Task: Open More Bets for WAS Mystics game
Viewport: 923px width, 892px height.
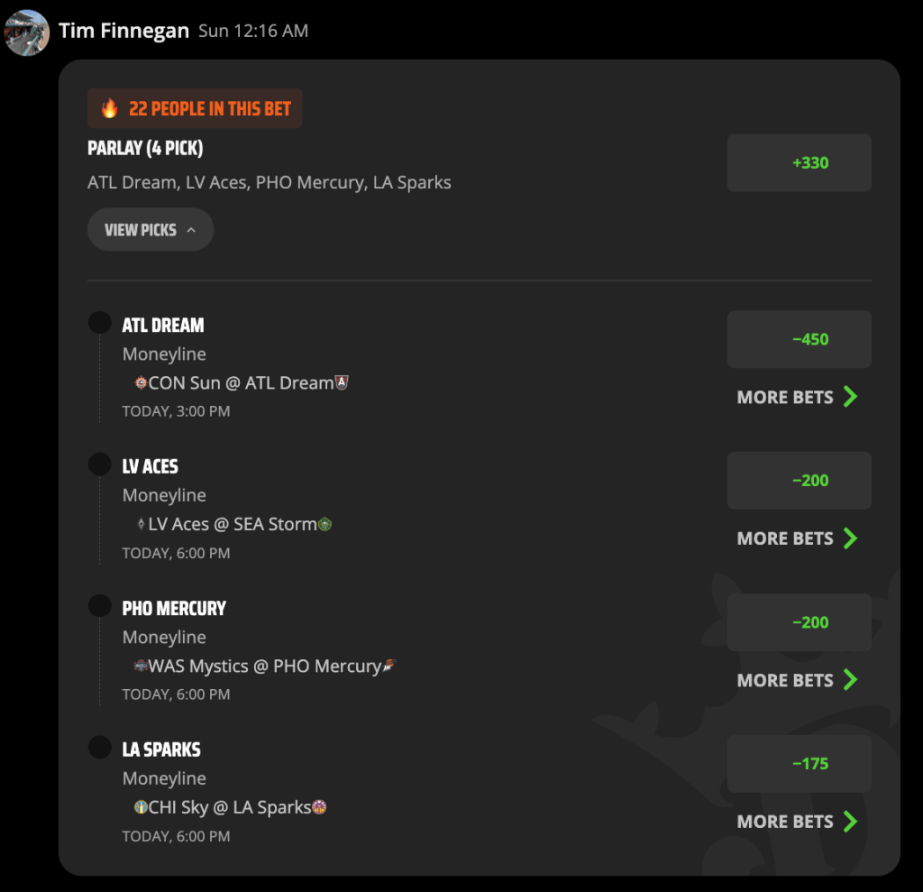Action: (x=798, y=680)
